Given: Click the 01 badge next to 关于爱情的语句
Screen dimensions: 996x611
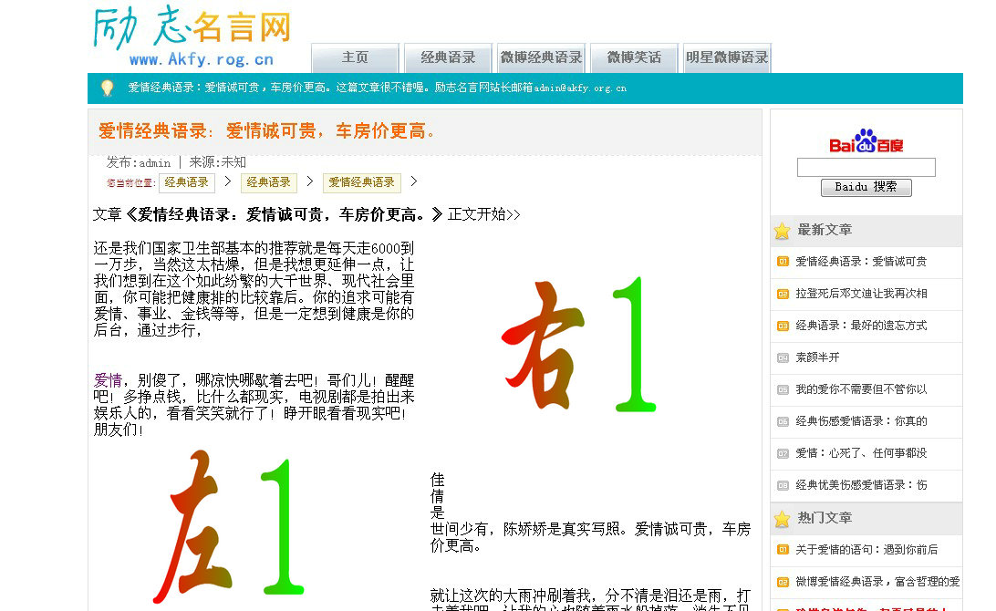Looking at the screenshot, I should coord(783,550).
